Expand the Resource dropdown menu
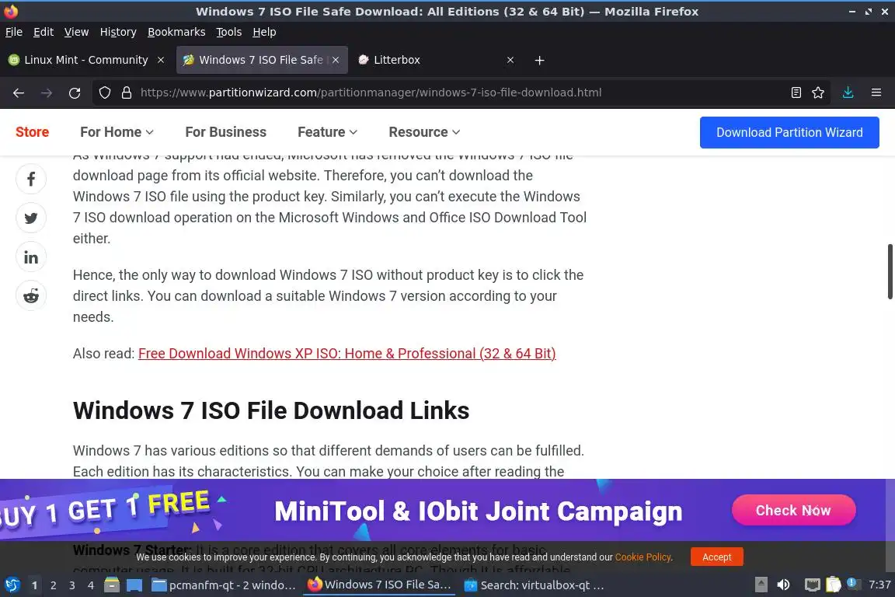The height and width of the screenshot is (597, 895). [424, 132]
